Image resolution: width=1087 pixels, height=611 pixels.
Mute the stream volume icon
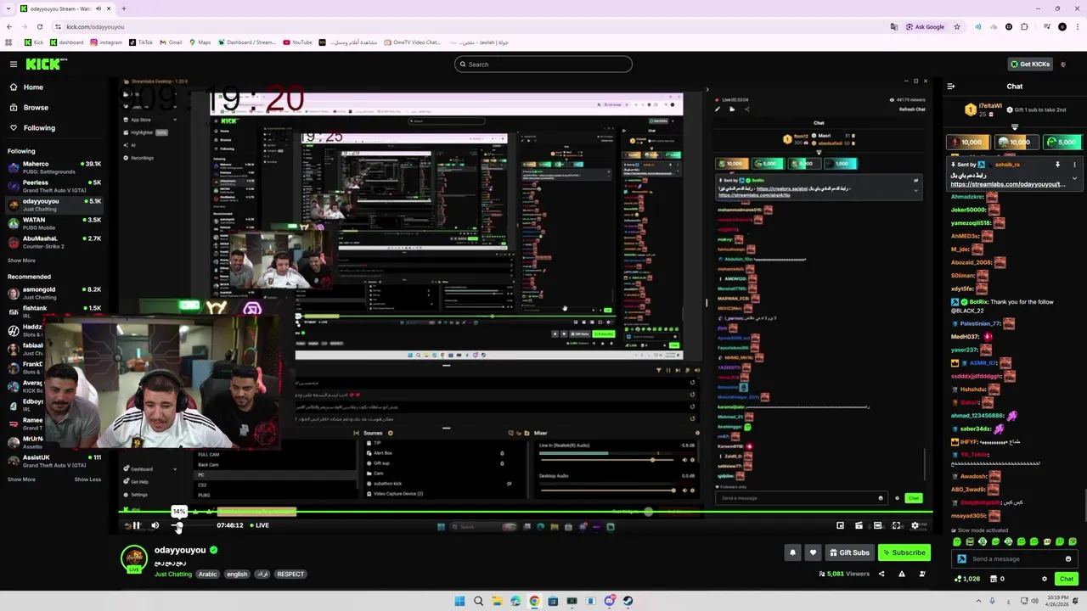click(155, 525)
